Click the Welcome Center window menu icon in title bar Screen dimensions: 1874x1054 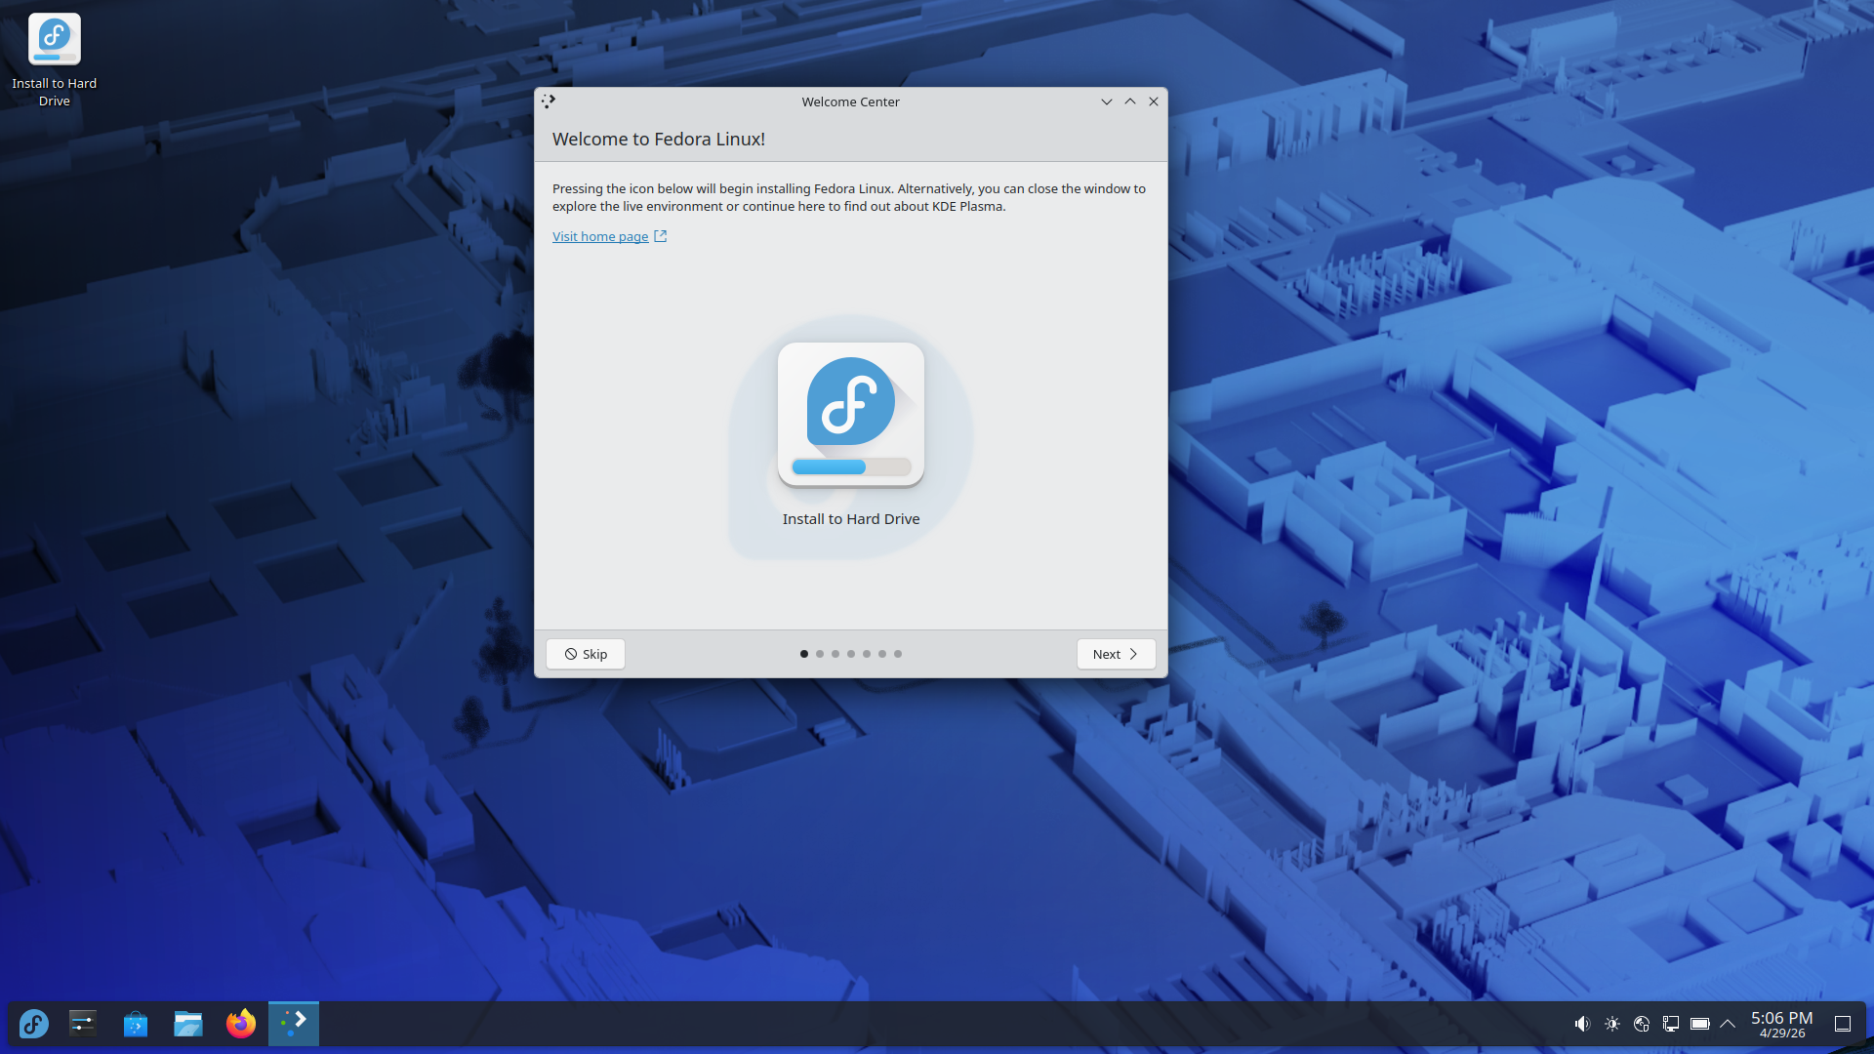pyautogui.click(x=549, y=101)
